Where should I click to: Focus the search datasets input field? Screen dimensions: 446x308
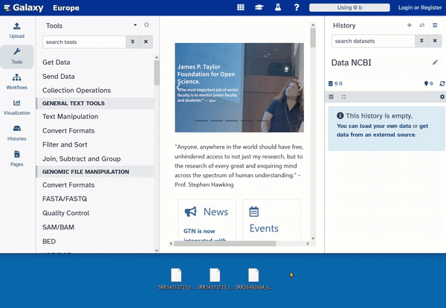[x=373, y=41]
